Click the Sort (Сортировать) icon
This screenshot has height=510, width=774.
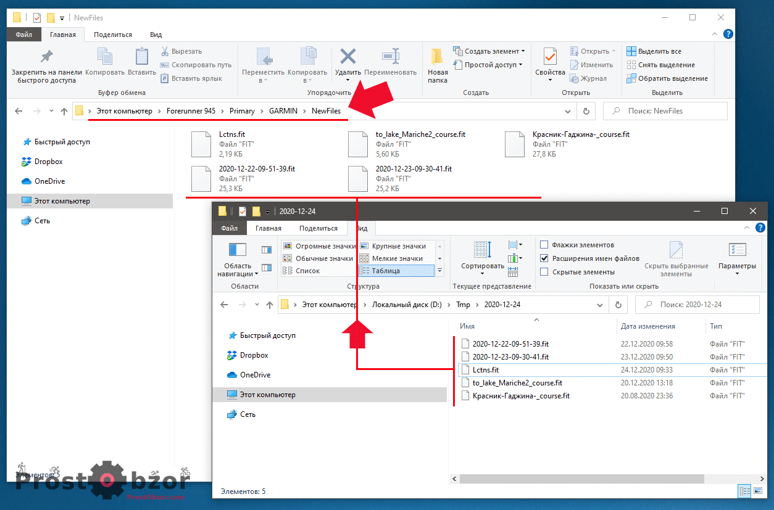click(482, 250)
